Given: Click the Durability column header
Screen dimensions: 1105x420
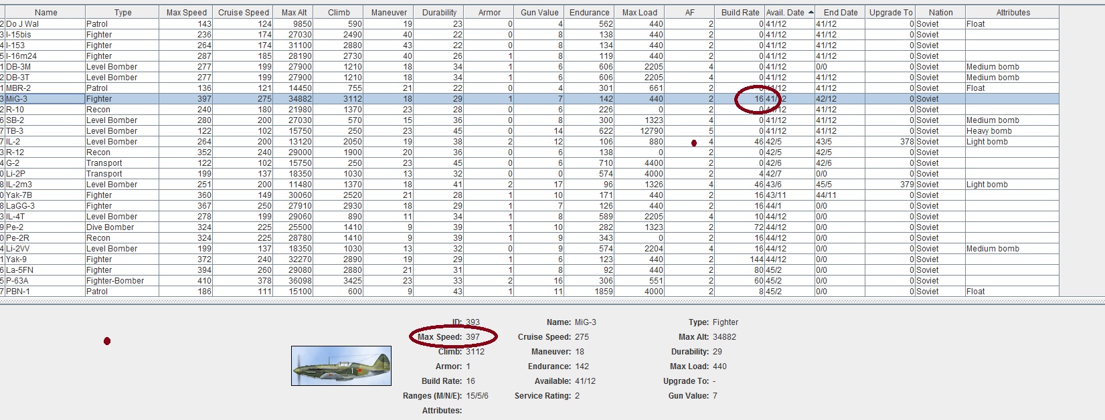Looking at the screenshot, I should 439,12.
